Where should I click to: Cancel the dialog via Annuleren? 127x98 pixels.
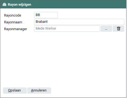(39, 90)
